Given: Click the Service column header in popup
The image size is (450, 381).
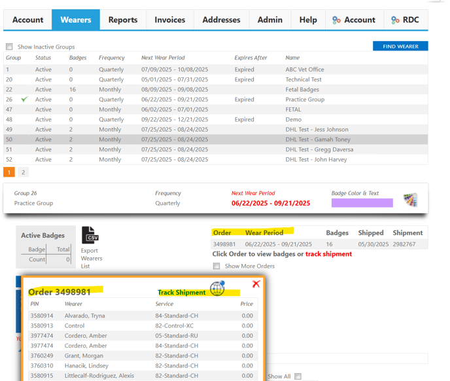Looking at the screenshot, I should [164, 304].
